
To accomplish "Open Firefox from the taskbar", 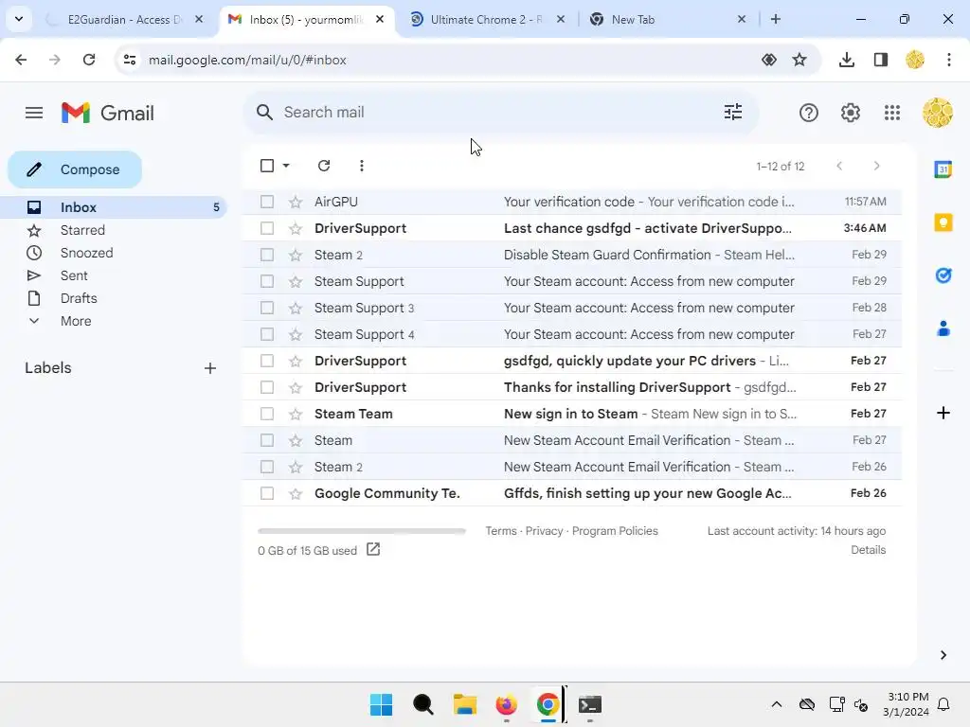I will [x=506, y=704].
